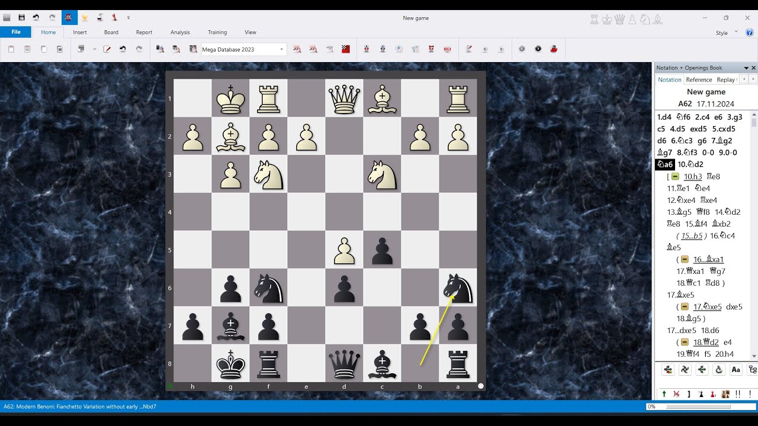758x426 pixels.
Task: Collapse the 10.h3 variation
Action: 675,176
